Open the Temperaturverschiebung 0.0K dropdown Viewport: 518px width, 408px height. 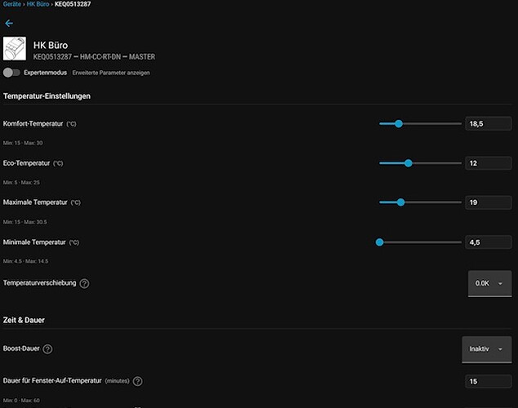pos(489,283)
